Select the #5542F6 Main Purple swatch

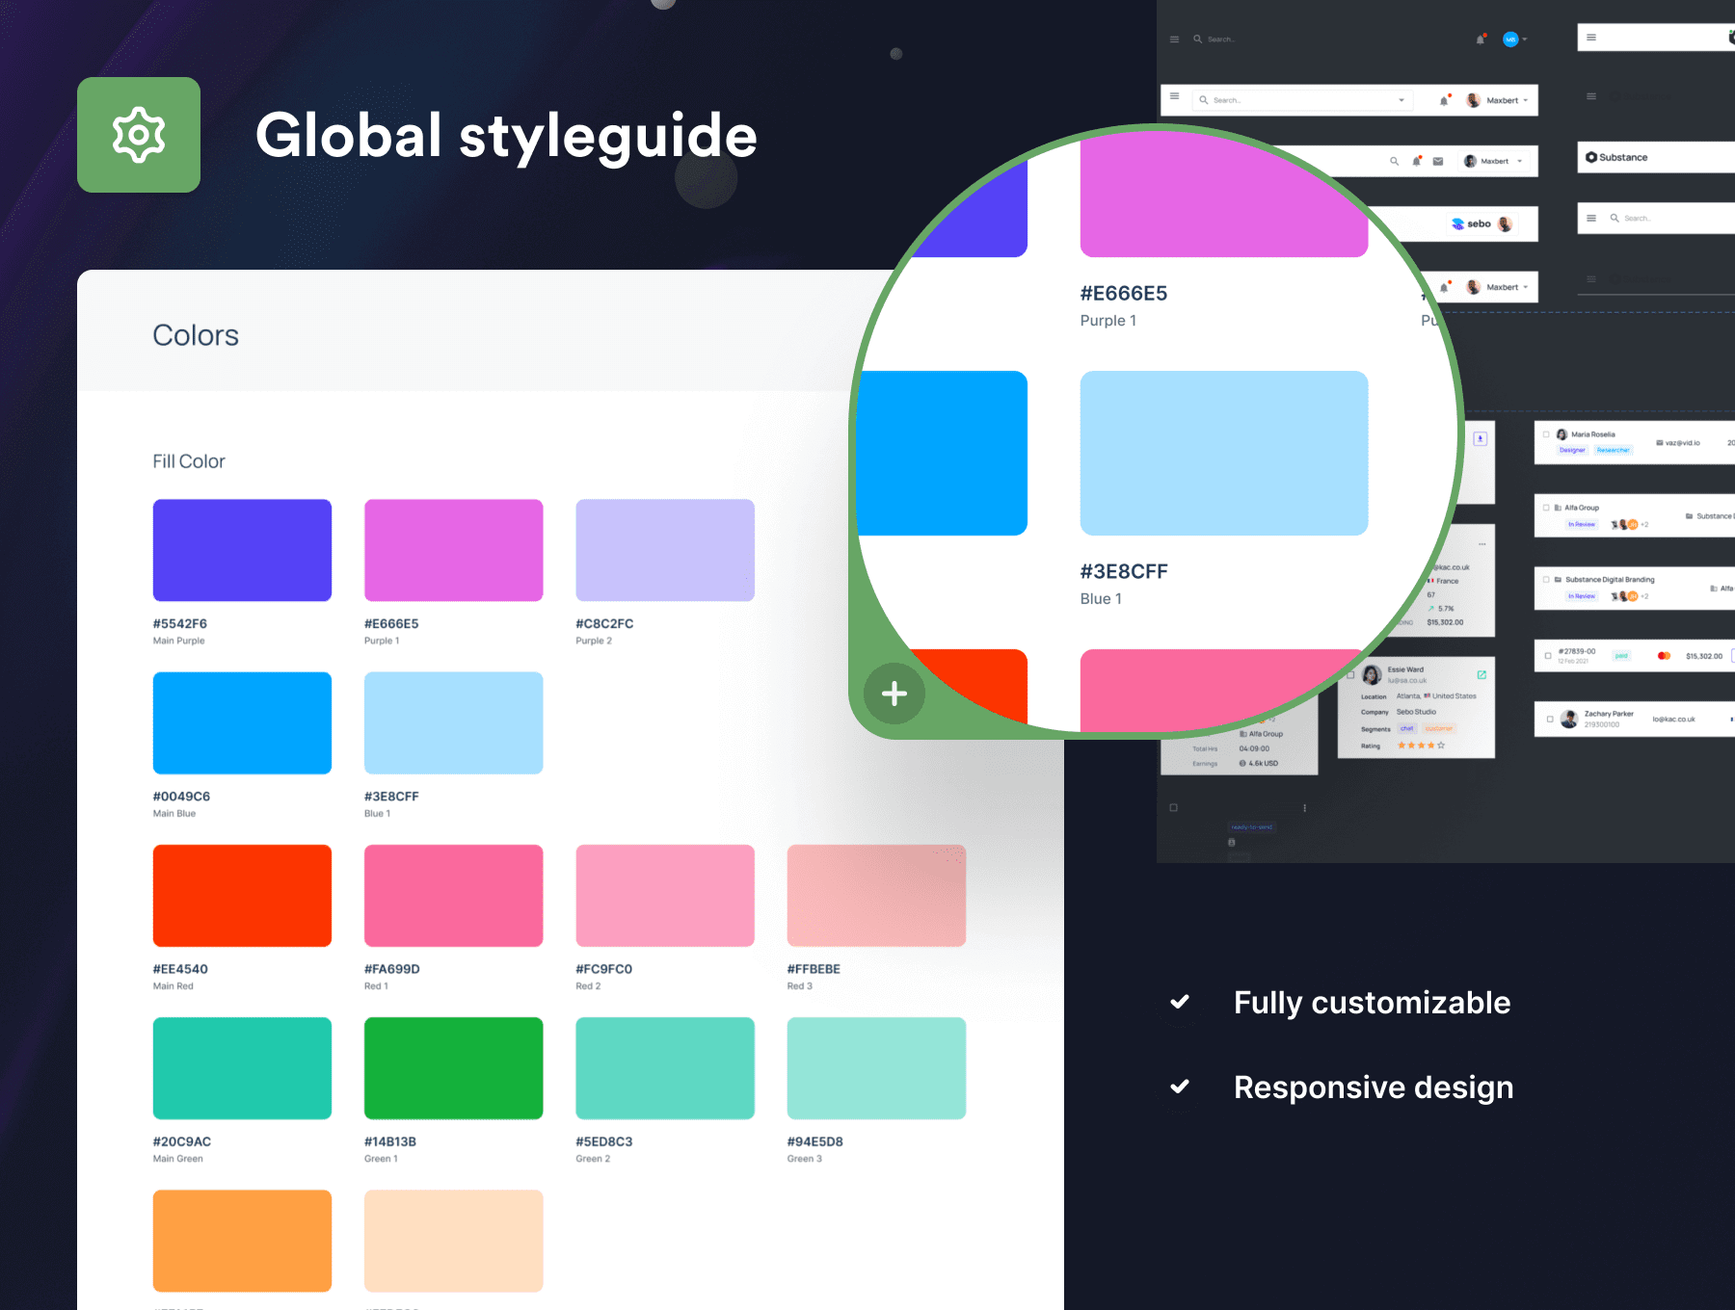[x=242, y=550]
